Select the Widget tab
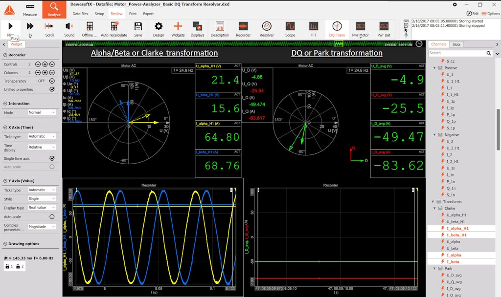This screenshot has width=501, height=297. pyautogui.click(x=16, y=44)
